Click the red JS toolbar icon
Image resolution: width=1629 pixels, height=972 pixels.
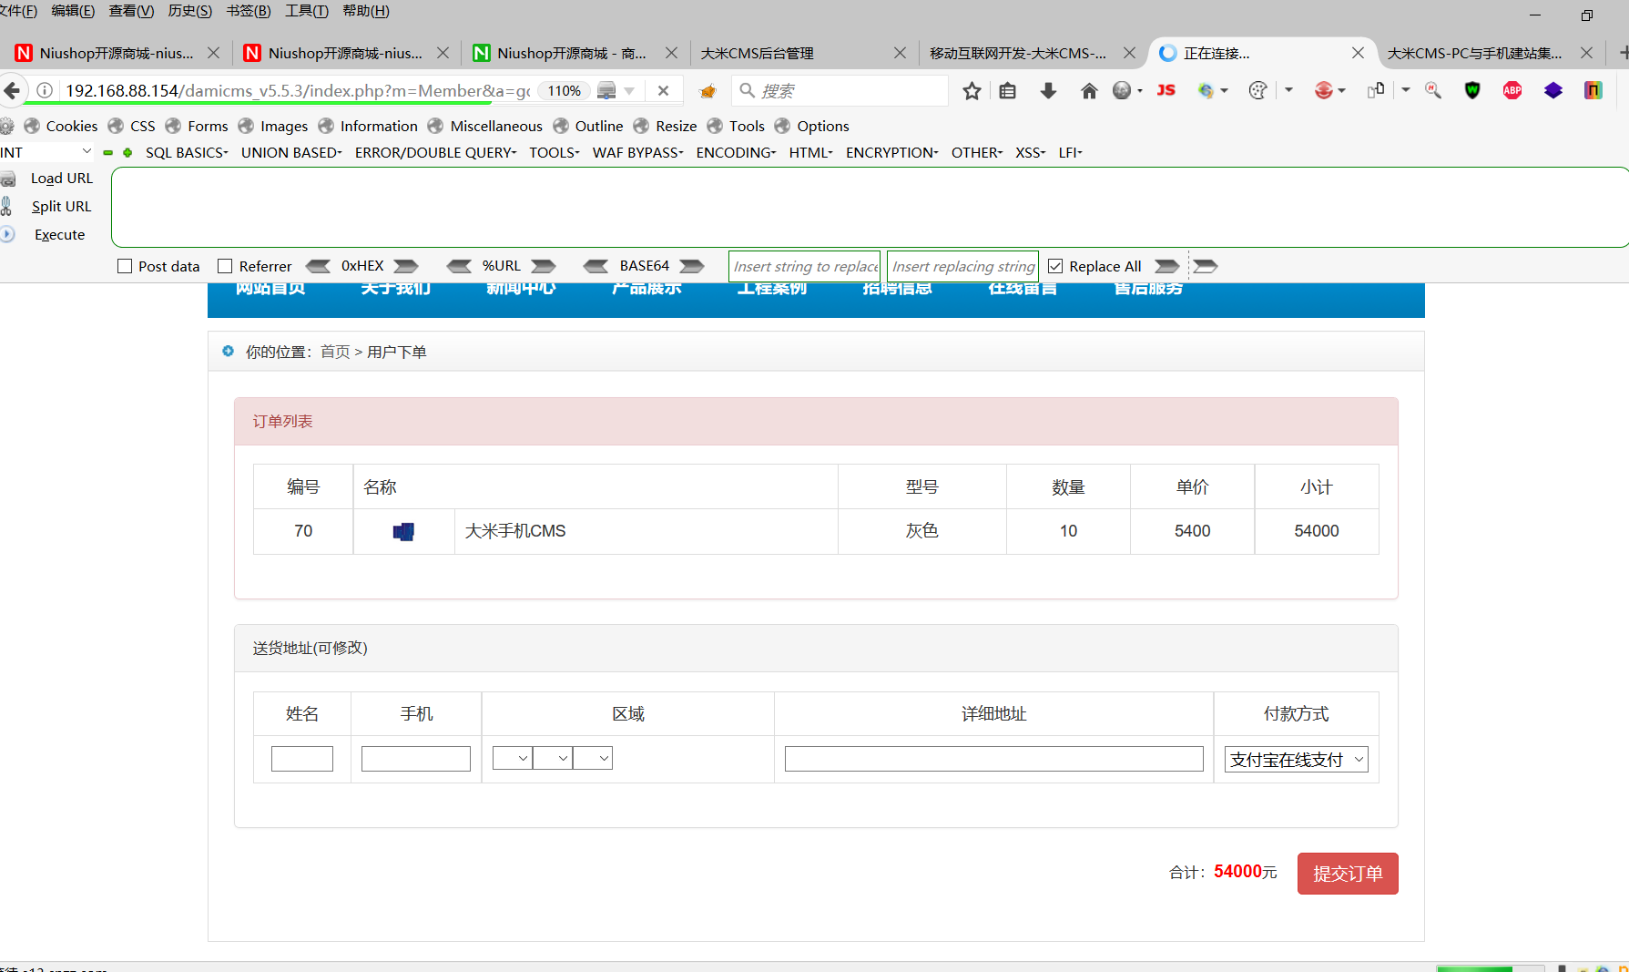click(x=1166, y=90)
